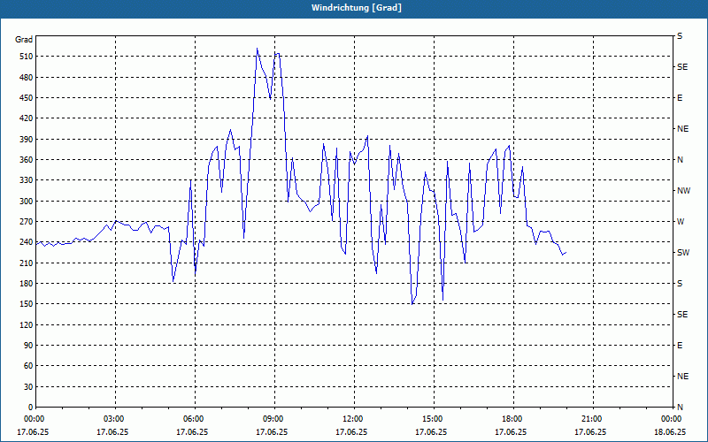Viewport: 708px width, 442px height.
Task: Select the 510 value on the y-axis
Action: 26,57
